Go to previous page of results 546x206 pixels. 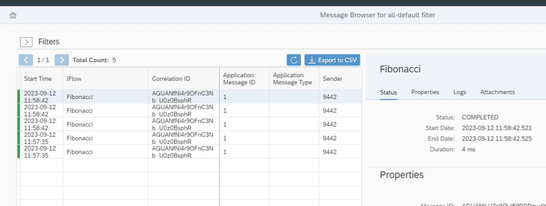pos(26,60)
